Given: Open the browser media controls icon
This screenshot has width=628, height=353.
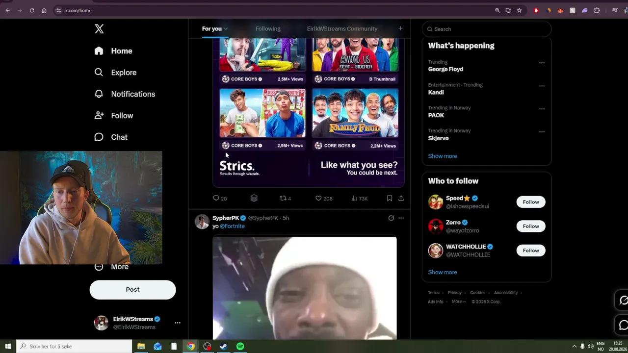Looking at the screenshot, I should 615,10.
